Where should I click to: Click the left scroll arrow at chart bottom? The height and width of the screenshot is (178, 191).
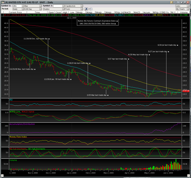coord(2,176)
